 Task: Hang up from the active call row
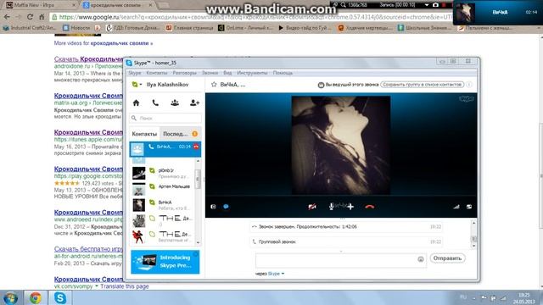pos(196,147)
